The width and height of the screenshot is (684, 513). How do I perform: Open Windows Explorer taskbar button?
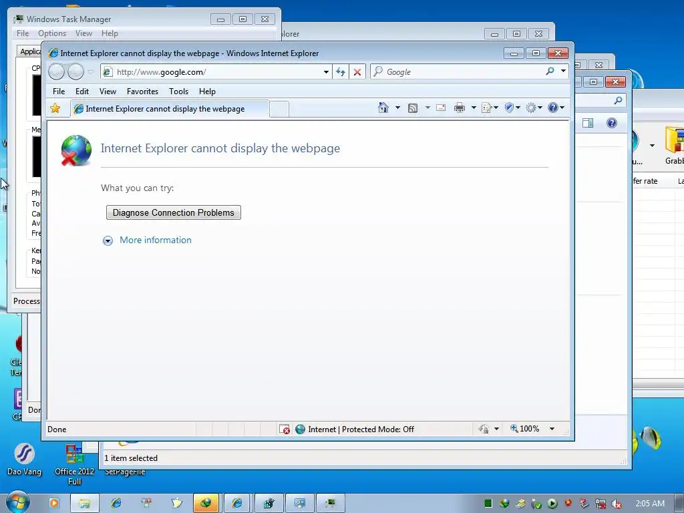tap(85, 504)
